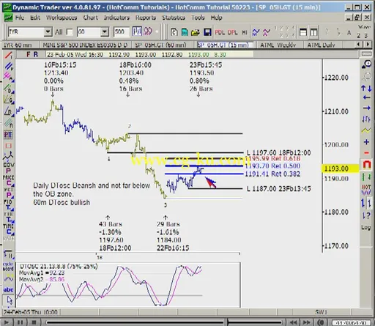Switch to ATML Weekly tab

[x=278, y=45]
